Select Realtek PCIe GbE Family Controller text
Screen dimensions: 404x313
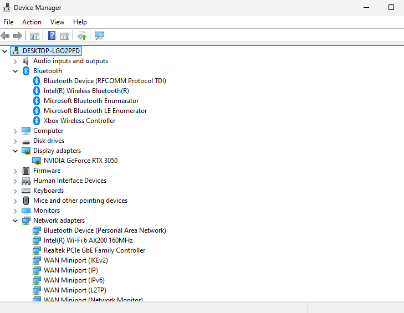[95, 250]
